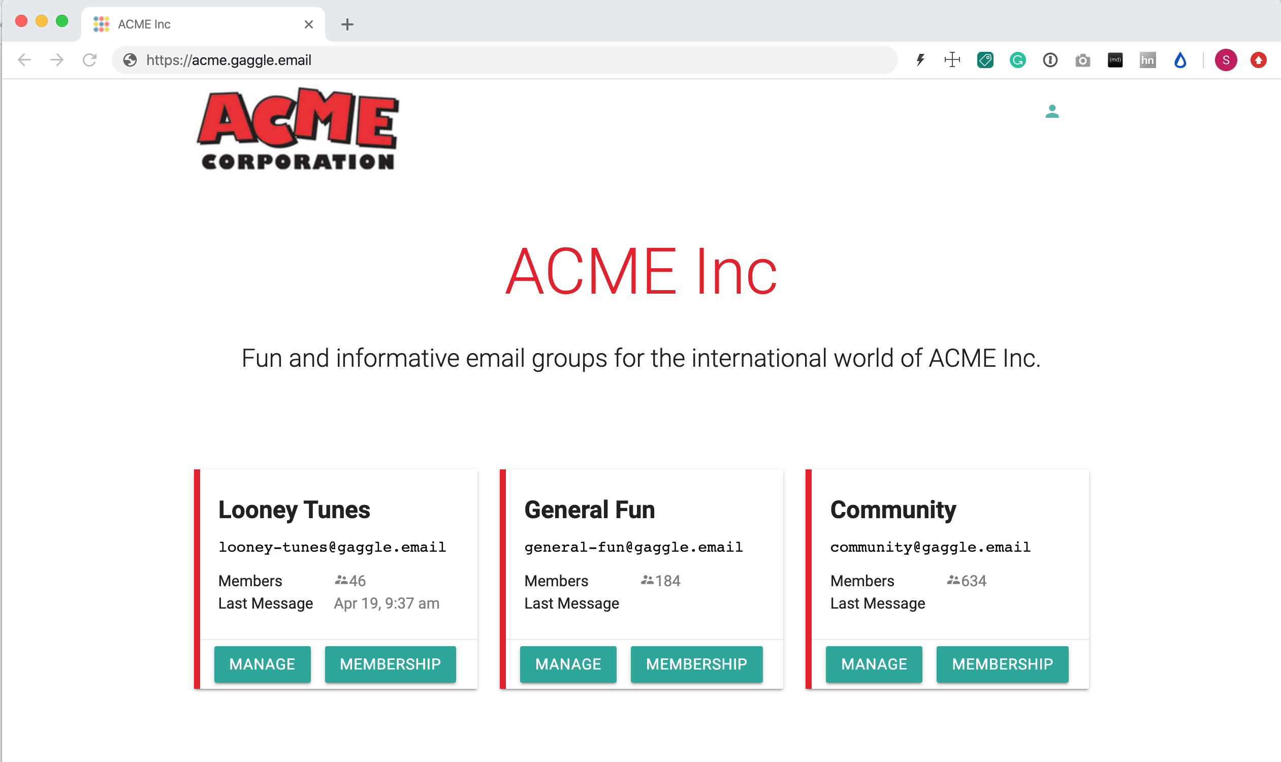Click the blue water drop extension icon

pos(1180,60)
